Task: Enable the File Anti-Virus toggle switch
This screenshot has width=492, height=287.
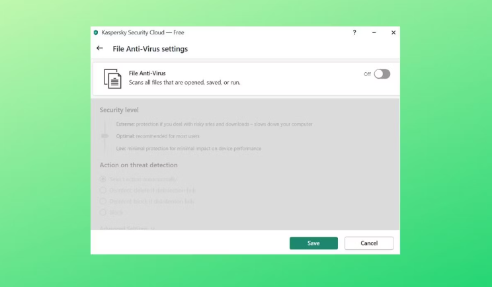Action: click(x=382, y=74)
